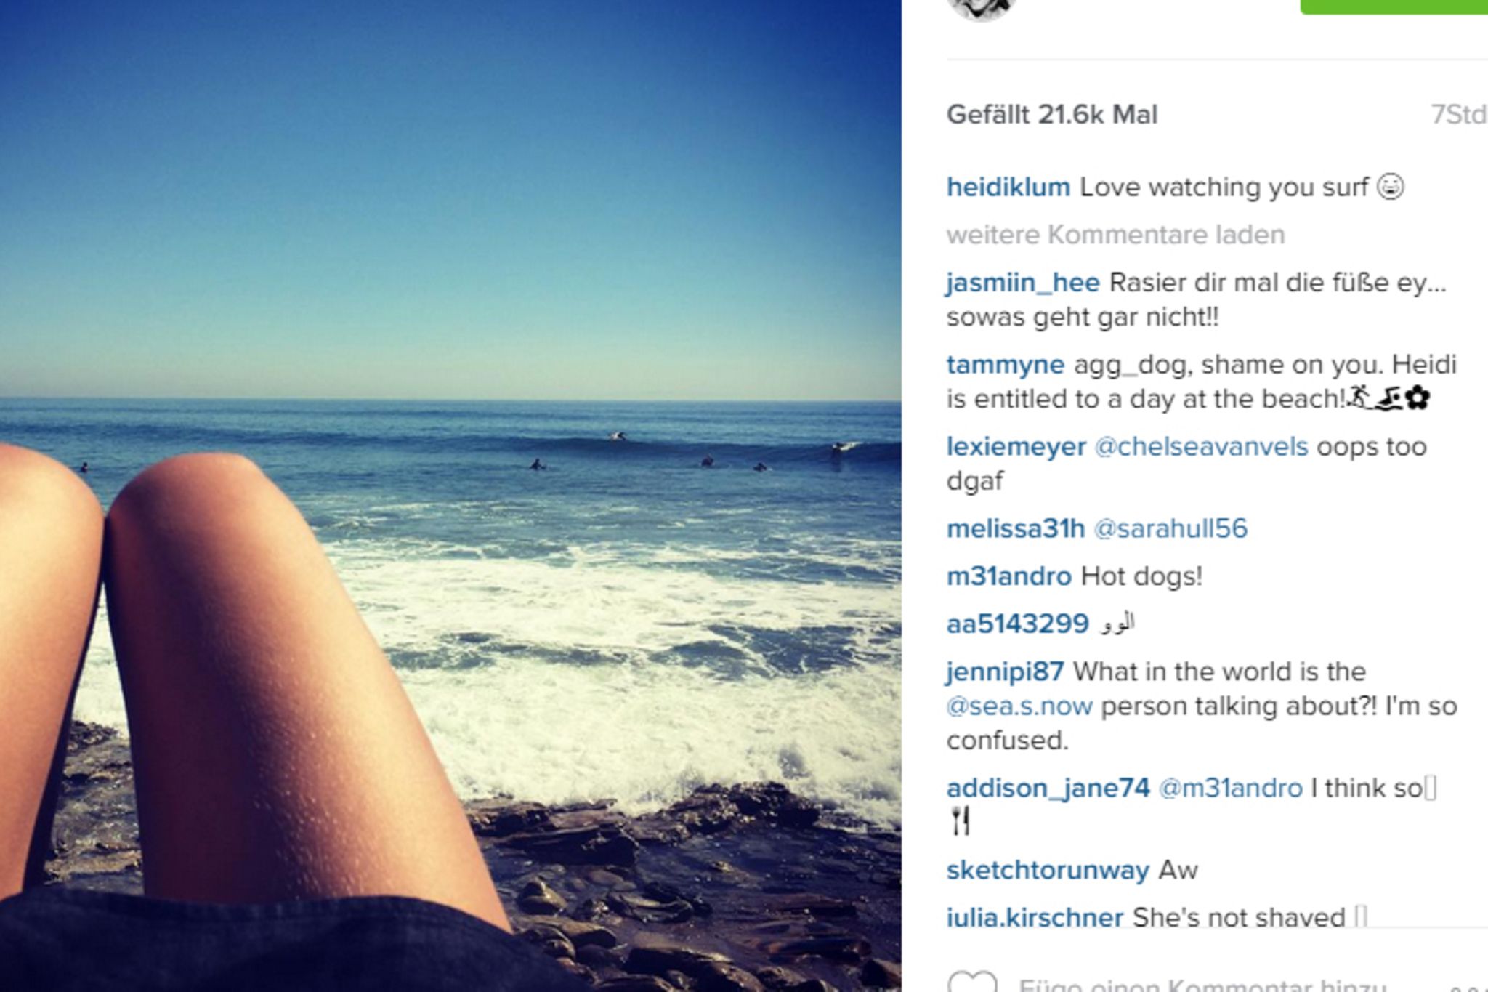The width and height of the screenshot is (1488, 992).
Task: Open iulia.kirschner's profile
Action: (x=1035, y=917)
